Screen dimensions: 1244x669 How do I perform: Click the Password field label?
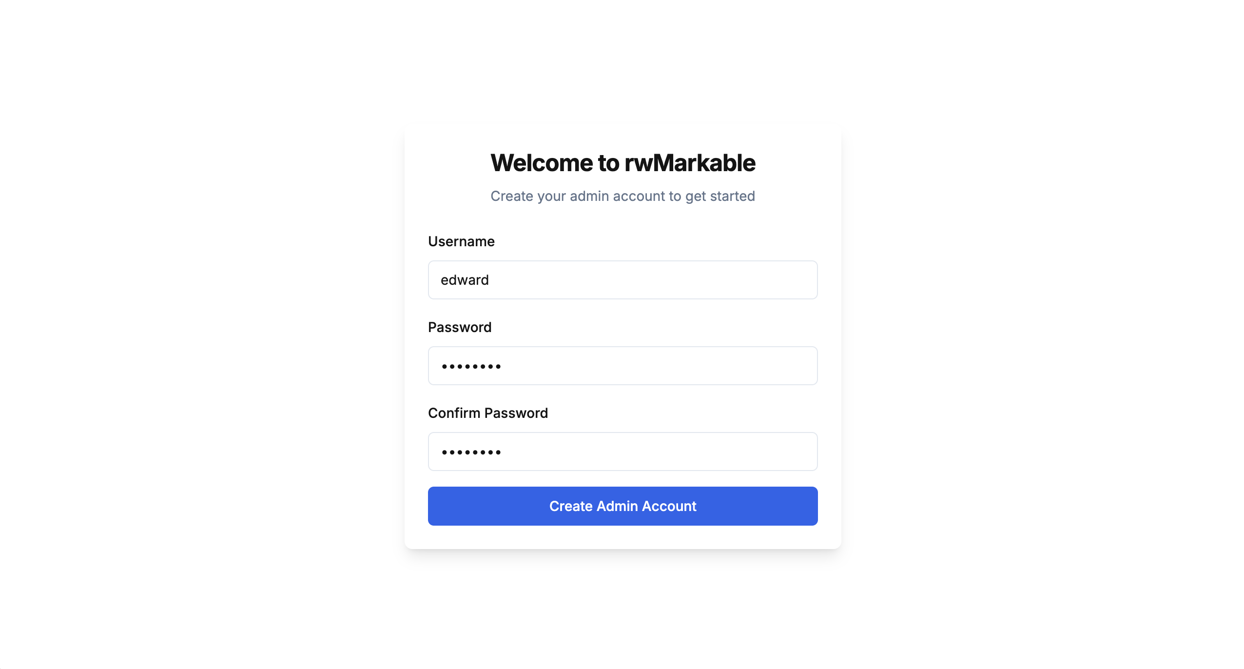(460, 327)
